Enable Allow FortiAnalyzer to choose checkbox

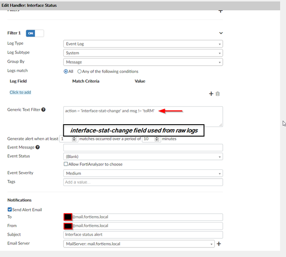tap(66, 164)
